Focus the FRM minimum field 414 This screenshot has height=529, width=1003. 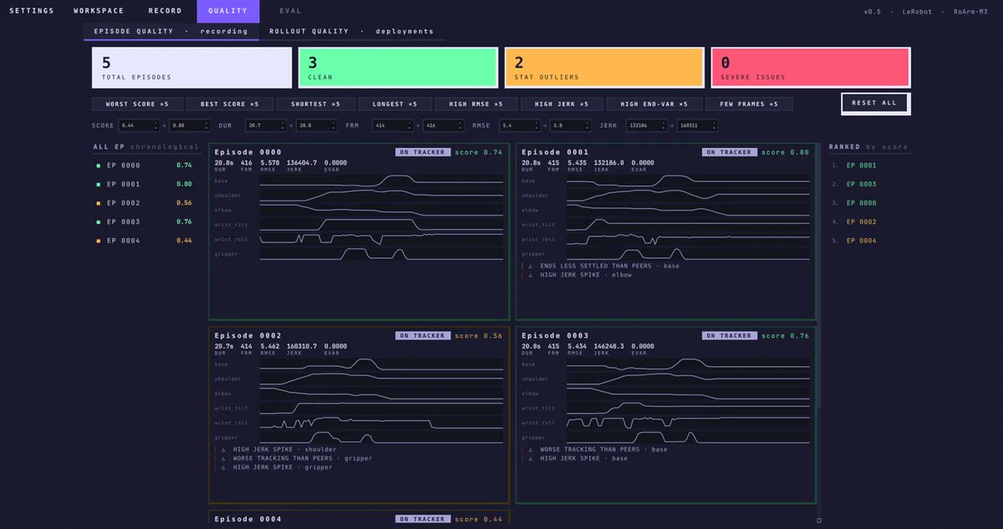tap(393, 125)
